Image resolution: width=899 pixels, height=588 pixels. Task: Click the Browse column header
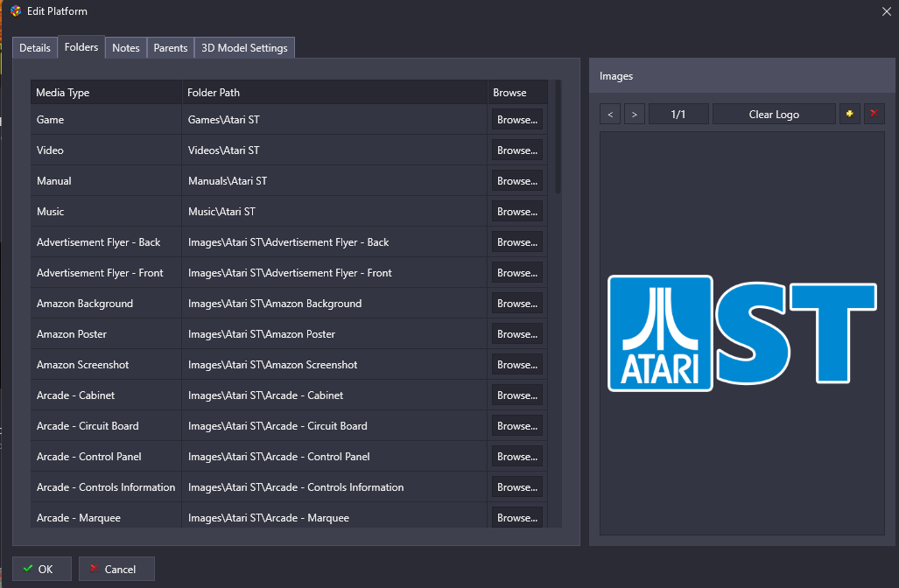[517, 92]
